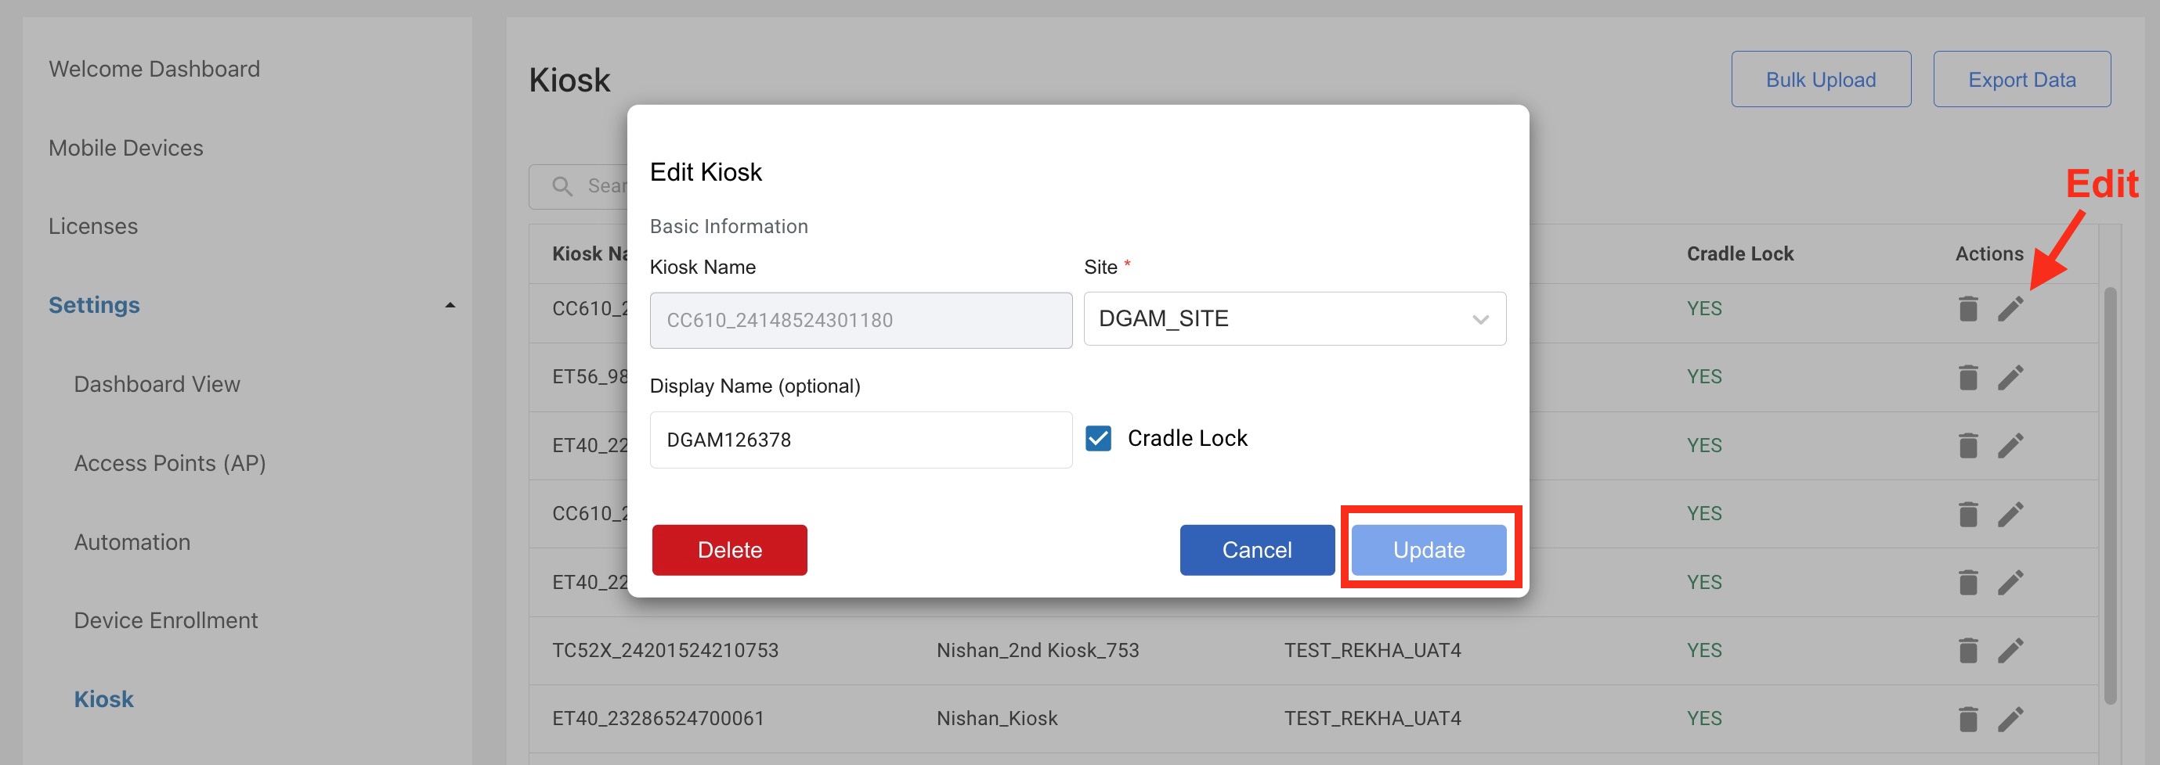Image resolution: width=2160 pixels, height=765 pixels.
Task: Remove ET40_23286524700061 kiosk via trash icon
Action: [x=1968, y=719]
